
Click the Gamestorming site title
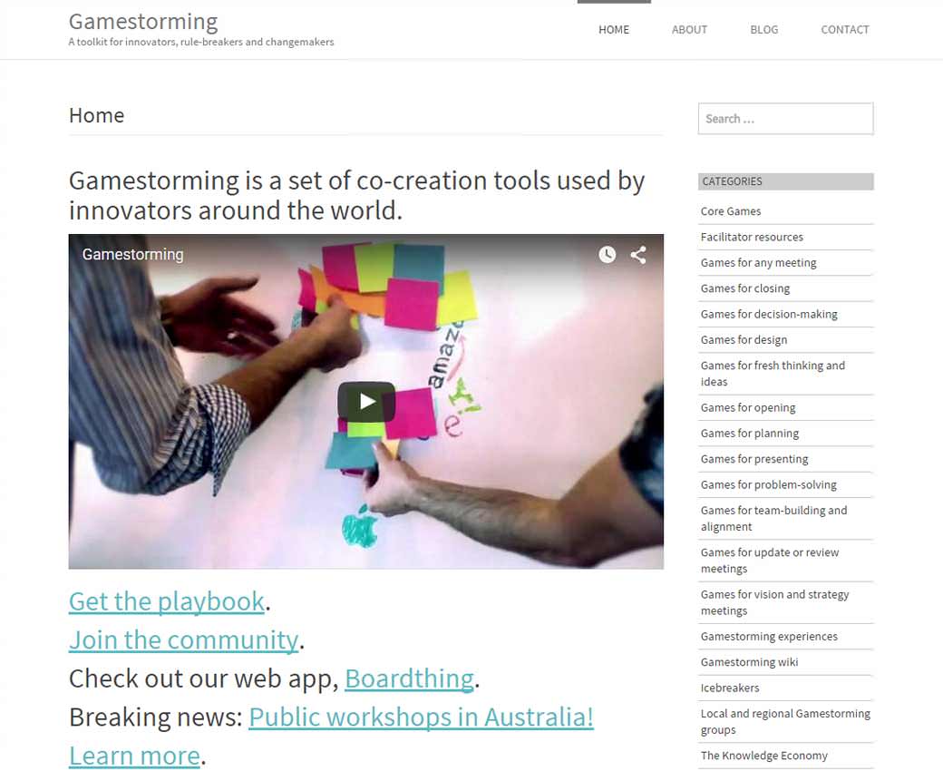pos(143,22)
